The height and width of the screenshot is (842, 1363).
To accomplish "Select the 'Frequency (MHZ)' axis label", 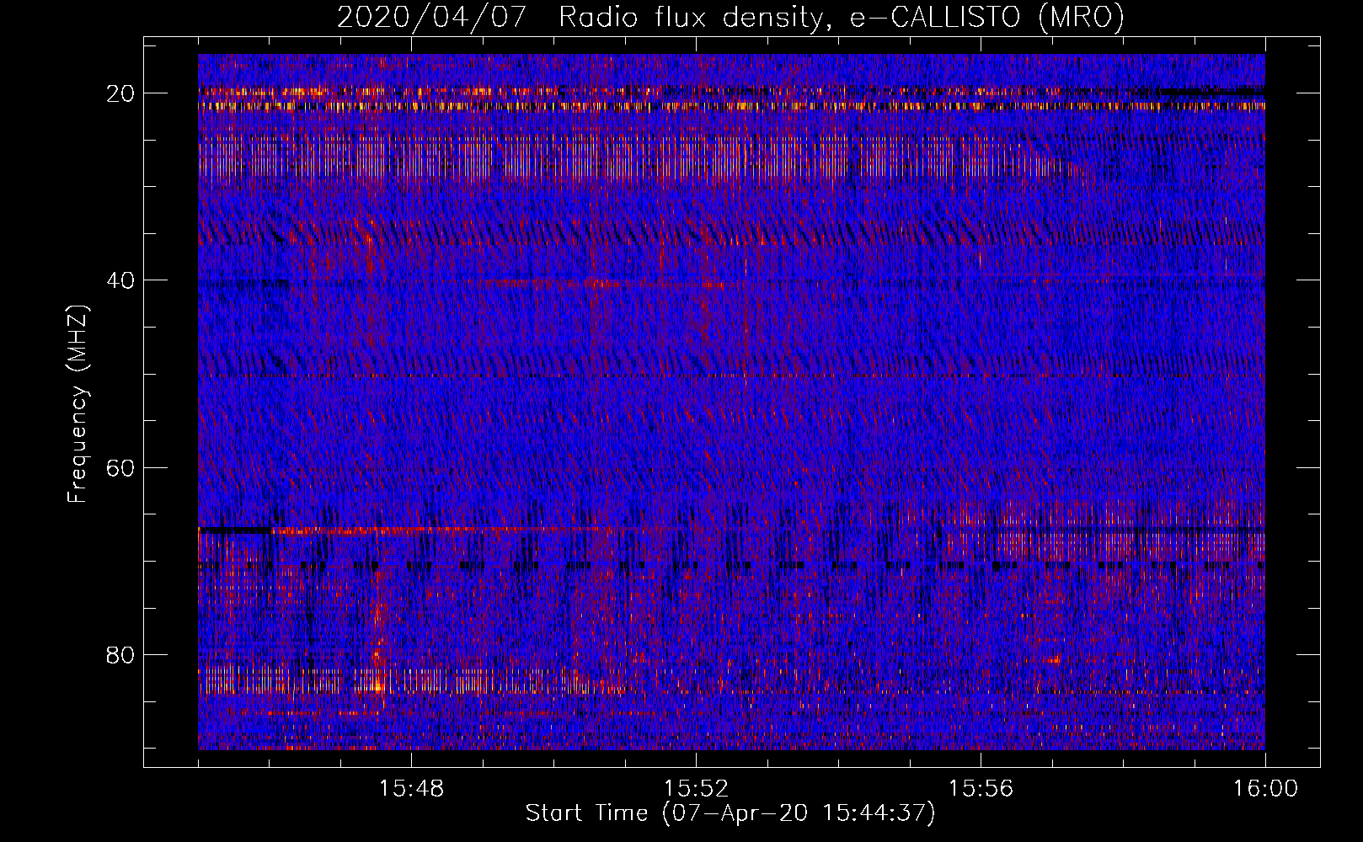I will coord(78,405).
